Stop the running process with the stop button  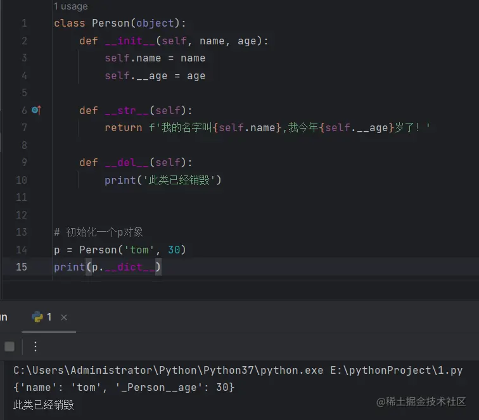point(10,347)
